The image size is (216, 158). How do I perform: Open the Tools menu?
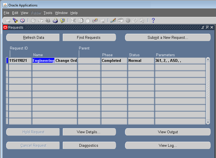click(48, 13)
